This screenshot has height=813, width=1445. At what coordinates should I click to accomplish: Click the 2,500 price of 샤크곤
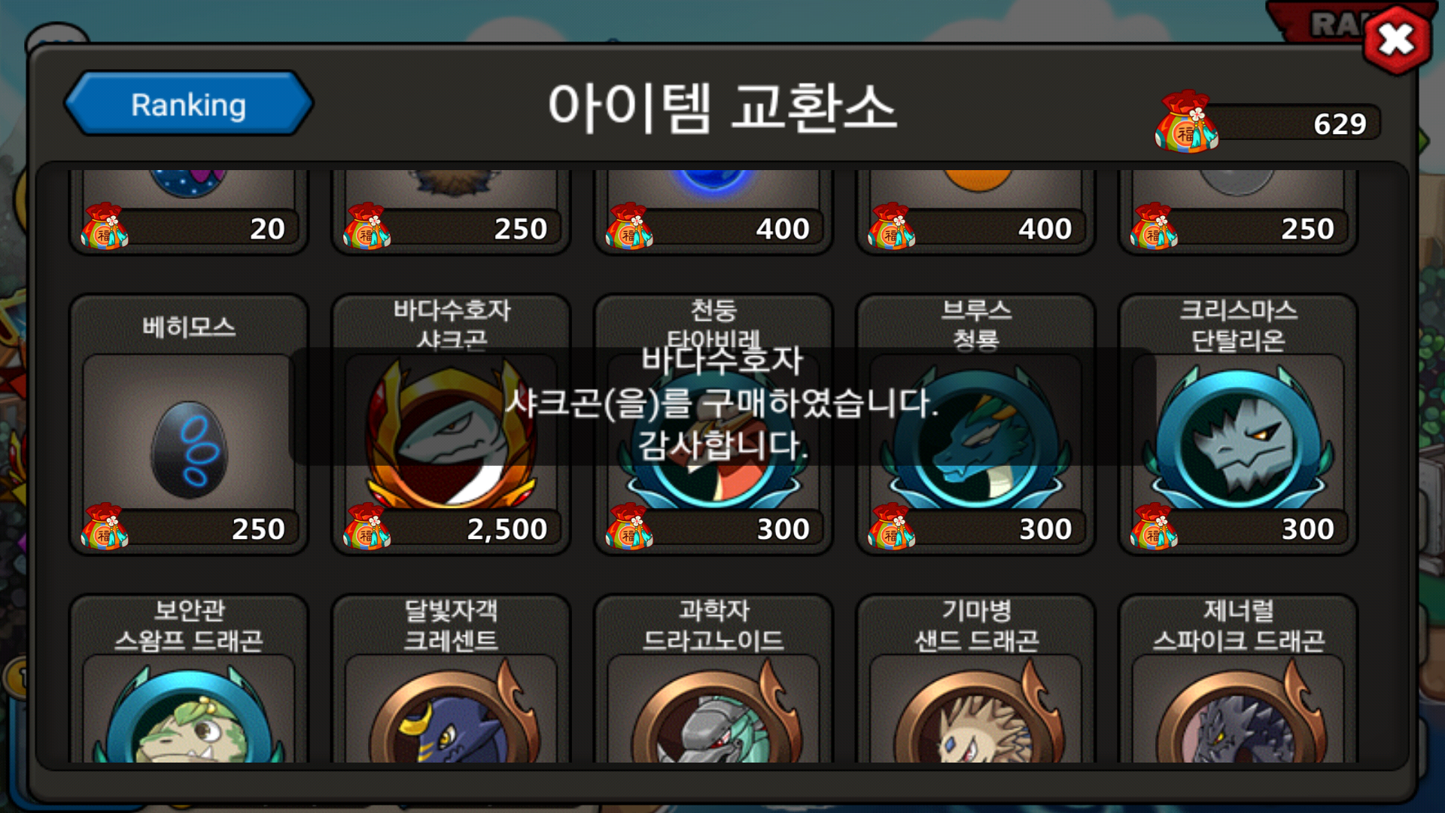[x=507, y=529]
